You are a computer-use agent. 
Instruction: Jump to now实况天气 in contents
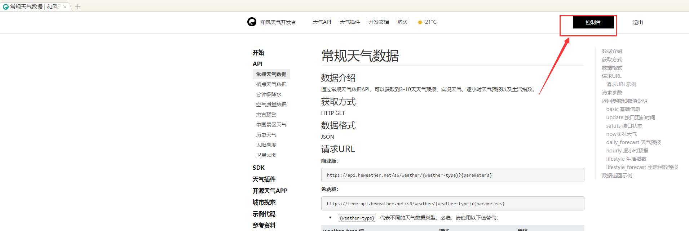(x=622, y=134)
